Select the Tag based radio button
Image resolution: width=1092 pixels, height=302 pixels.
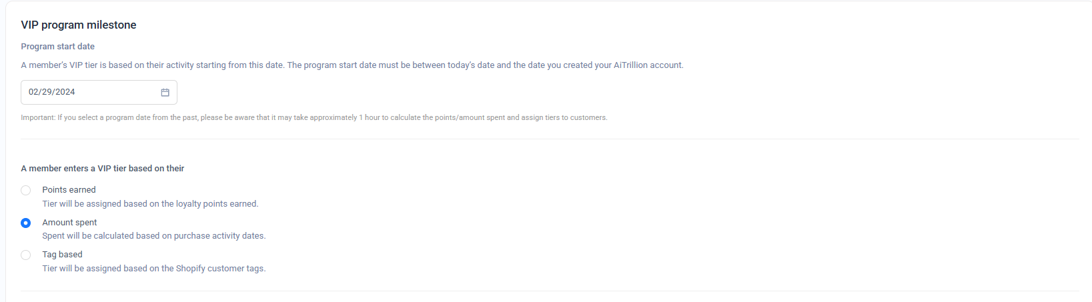tap(26, 255)
